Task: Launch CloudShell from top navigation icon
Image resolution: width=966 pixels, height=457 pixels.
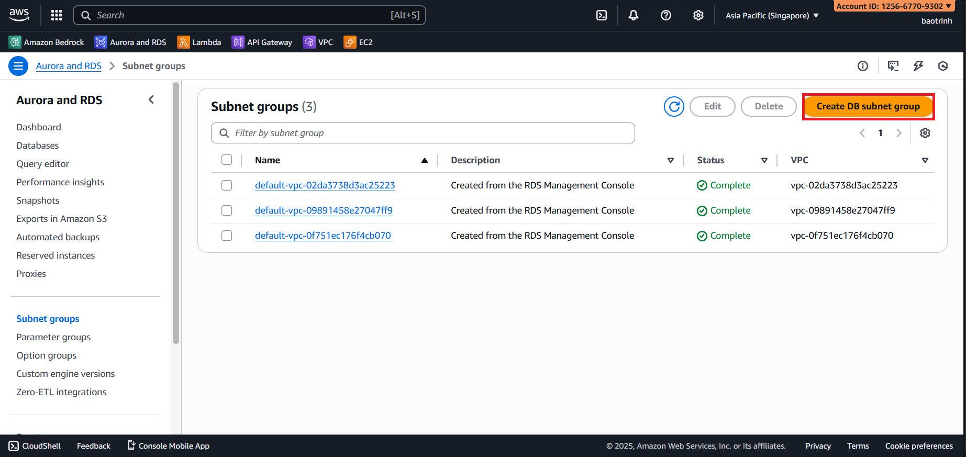Action: pos(602,15)
